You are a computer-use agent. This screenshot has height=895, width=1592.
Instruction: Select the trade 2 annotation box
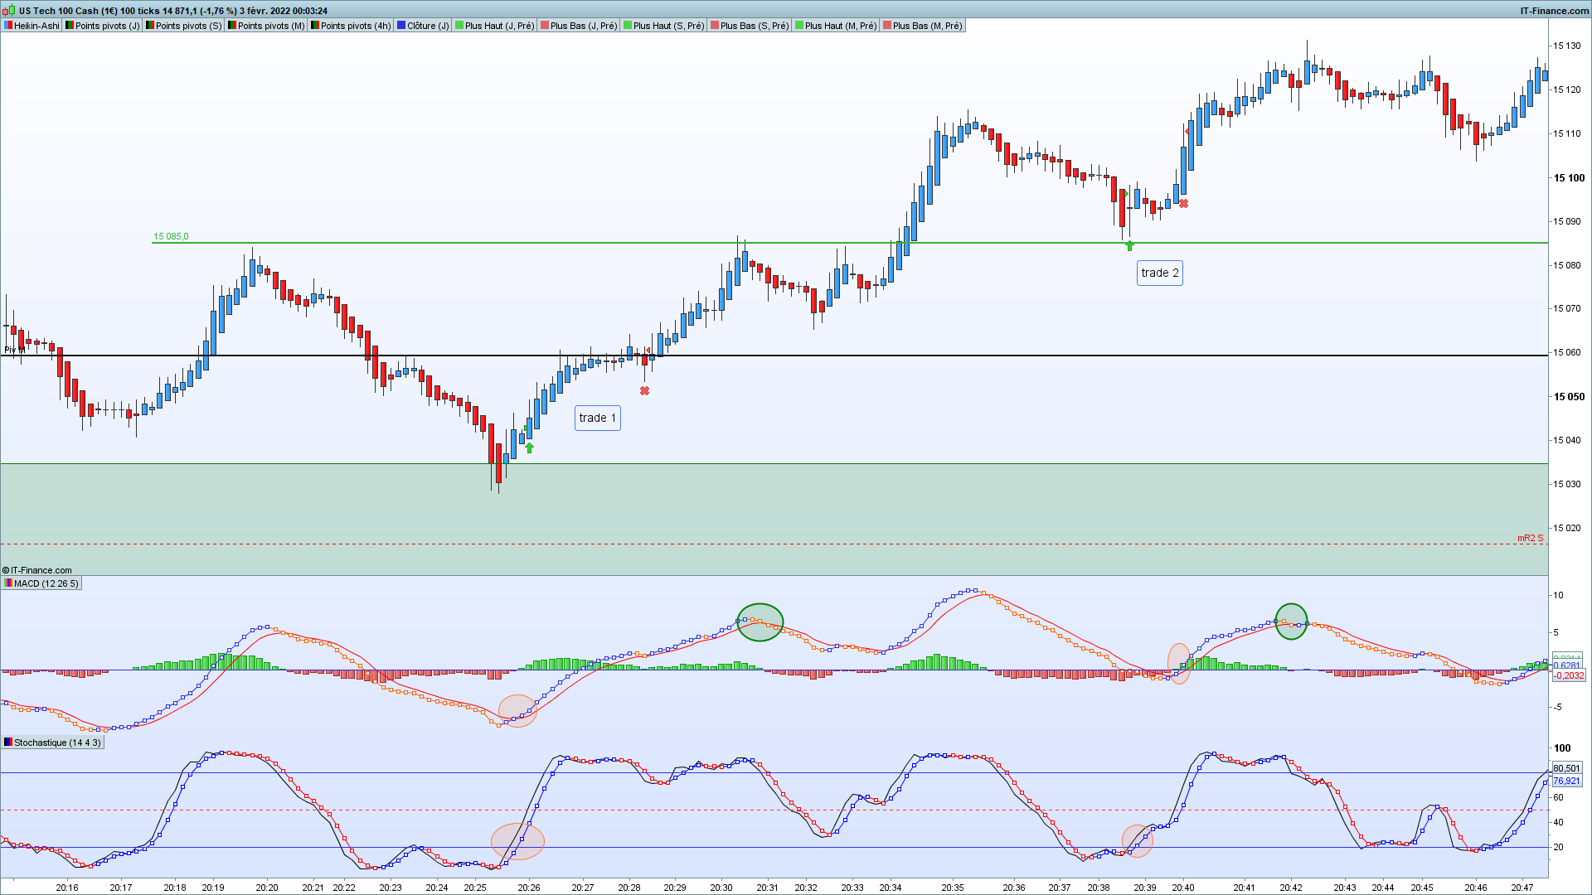pos(1159,273)
